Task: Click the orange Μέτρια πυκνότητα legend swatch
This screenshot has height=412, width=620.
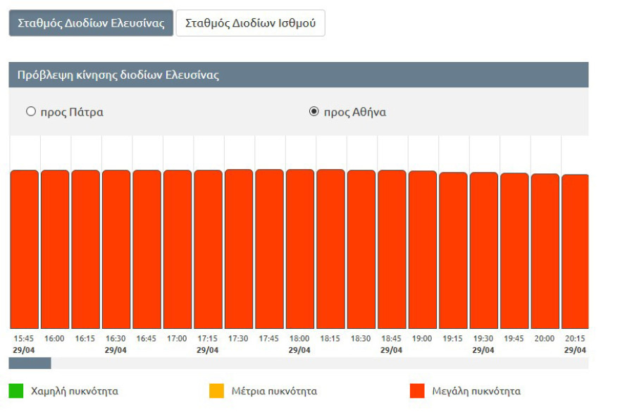Action: coord(217,391)
